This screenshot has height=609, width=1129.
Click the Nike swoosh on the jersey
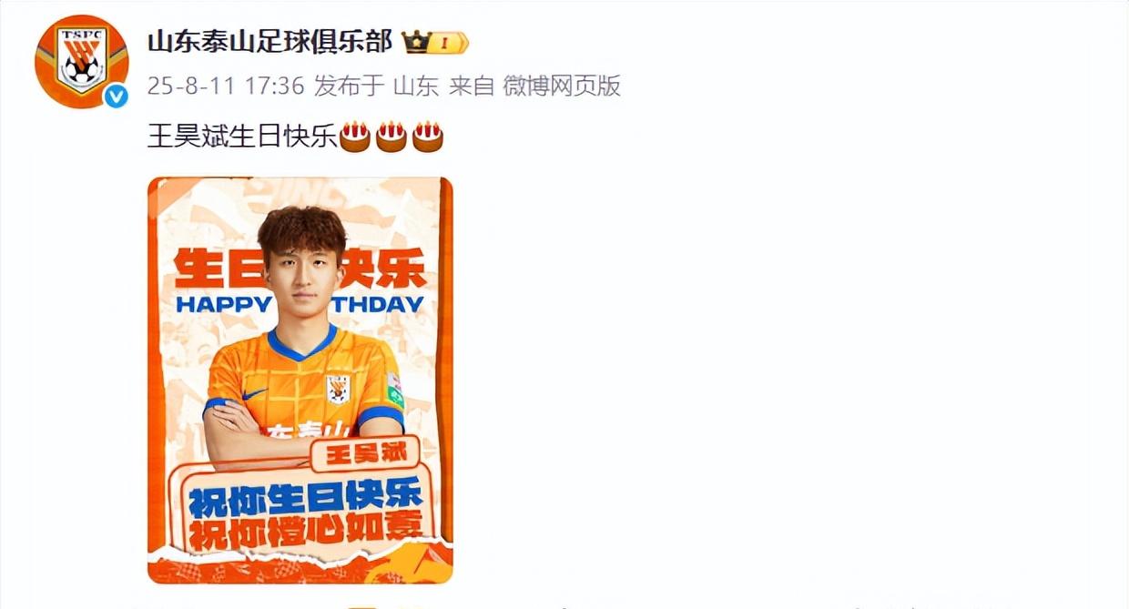click(x=256, y=392)
